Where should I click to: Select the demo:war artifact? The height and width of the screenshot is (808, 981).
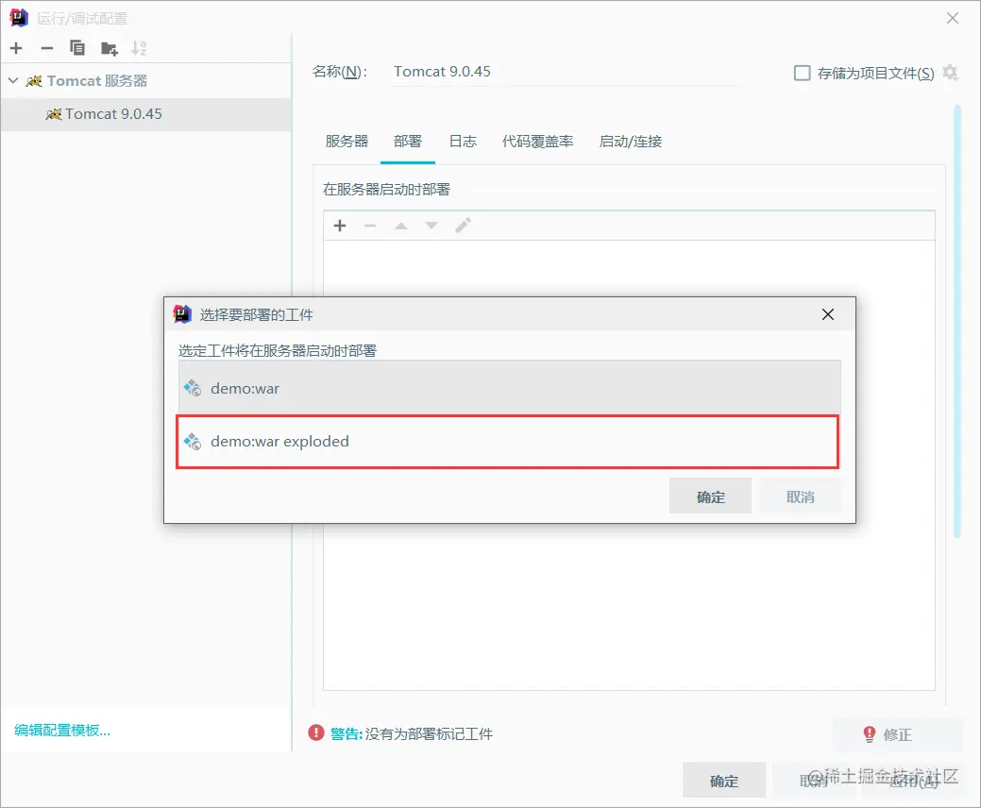[x=509, y=388]
